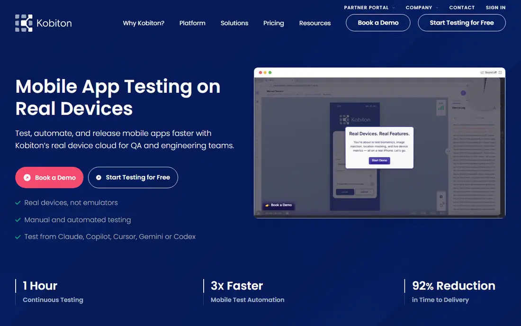Screen dimensions: 521x326
Task: Click the signal bars icon in the demo
Action: tap(441, 108)
